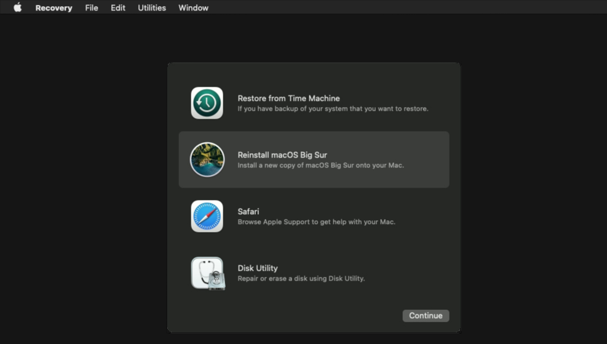Open the Edit menu
The width and height of the screenshot is (607, 344).
pyautogui.click(x=118, y=8)
